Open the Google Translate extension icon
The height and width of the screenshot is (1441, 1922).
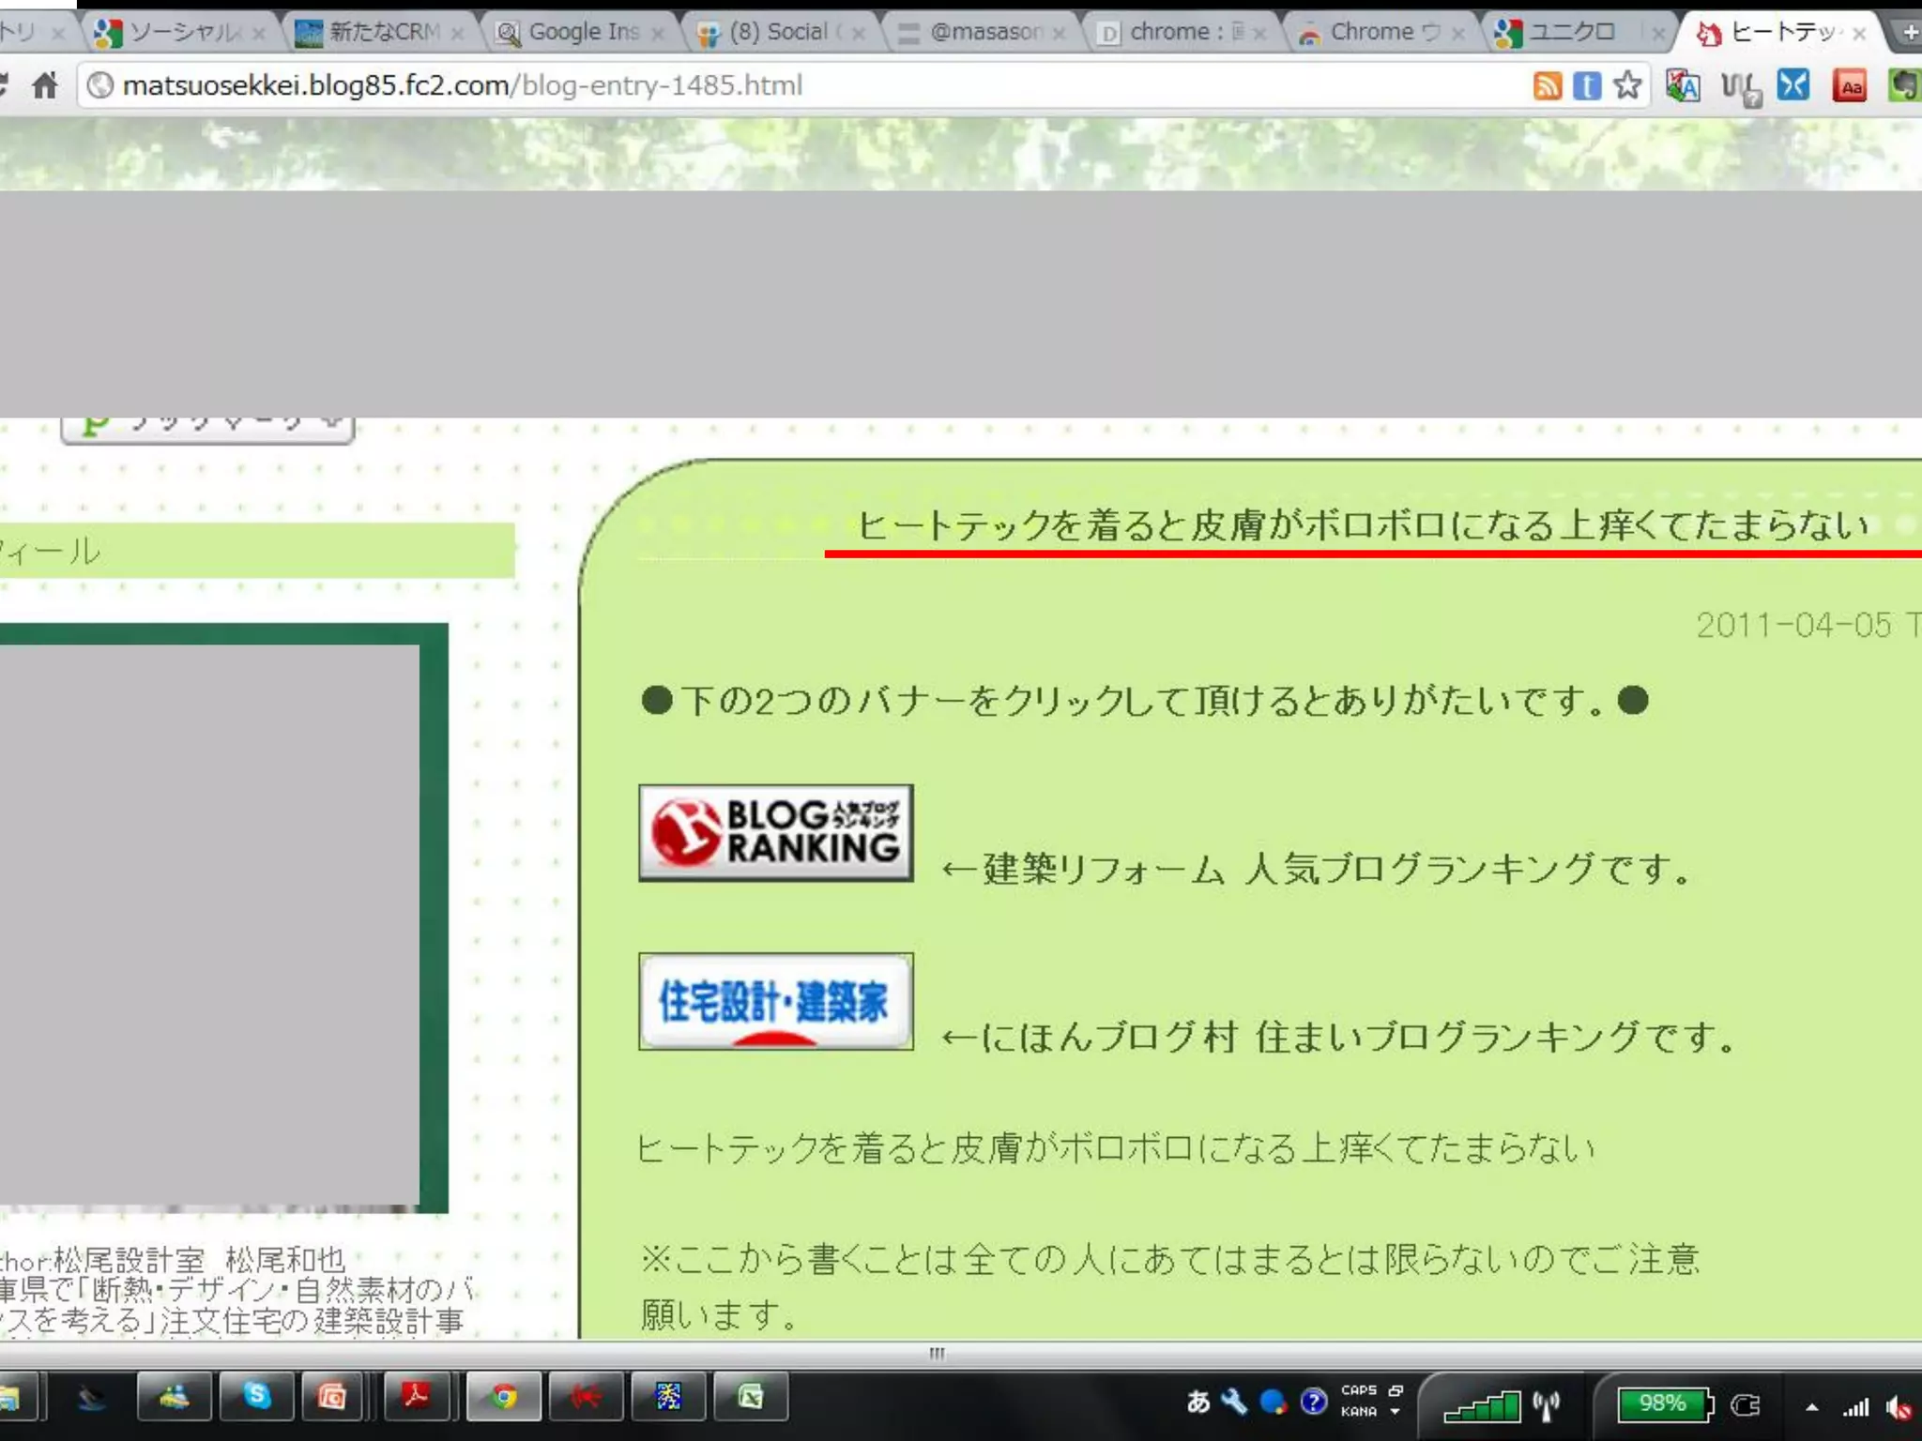pos(1683,85)
